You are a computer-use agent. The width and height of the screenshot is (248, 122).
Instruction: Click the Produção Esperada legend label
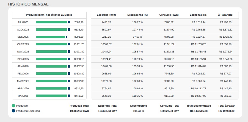tap(28, 111)
